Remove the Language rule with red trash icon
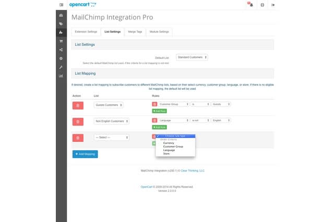Image resolution: width=334 pixels, height=222 pixels. [x=154, y=120]
